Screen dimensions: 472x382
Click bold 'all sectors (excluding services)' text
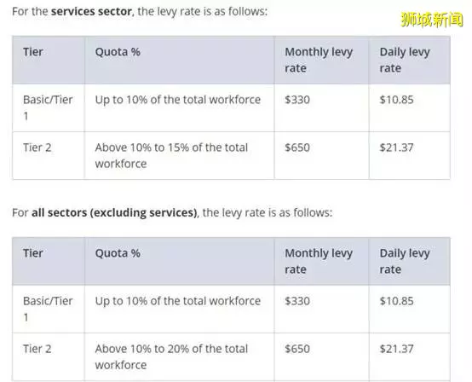point(114,212)
